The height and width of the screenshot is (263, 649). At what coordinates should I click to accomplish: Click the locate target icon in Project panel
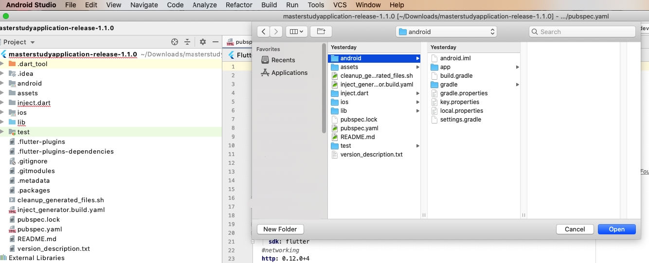tap(175, 42)
